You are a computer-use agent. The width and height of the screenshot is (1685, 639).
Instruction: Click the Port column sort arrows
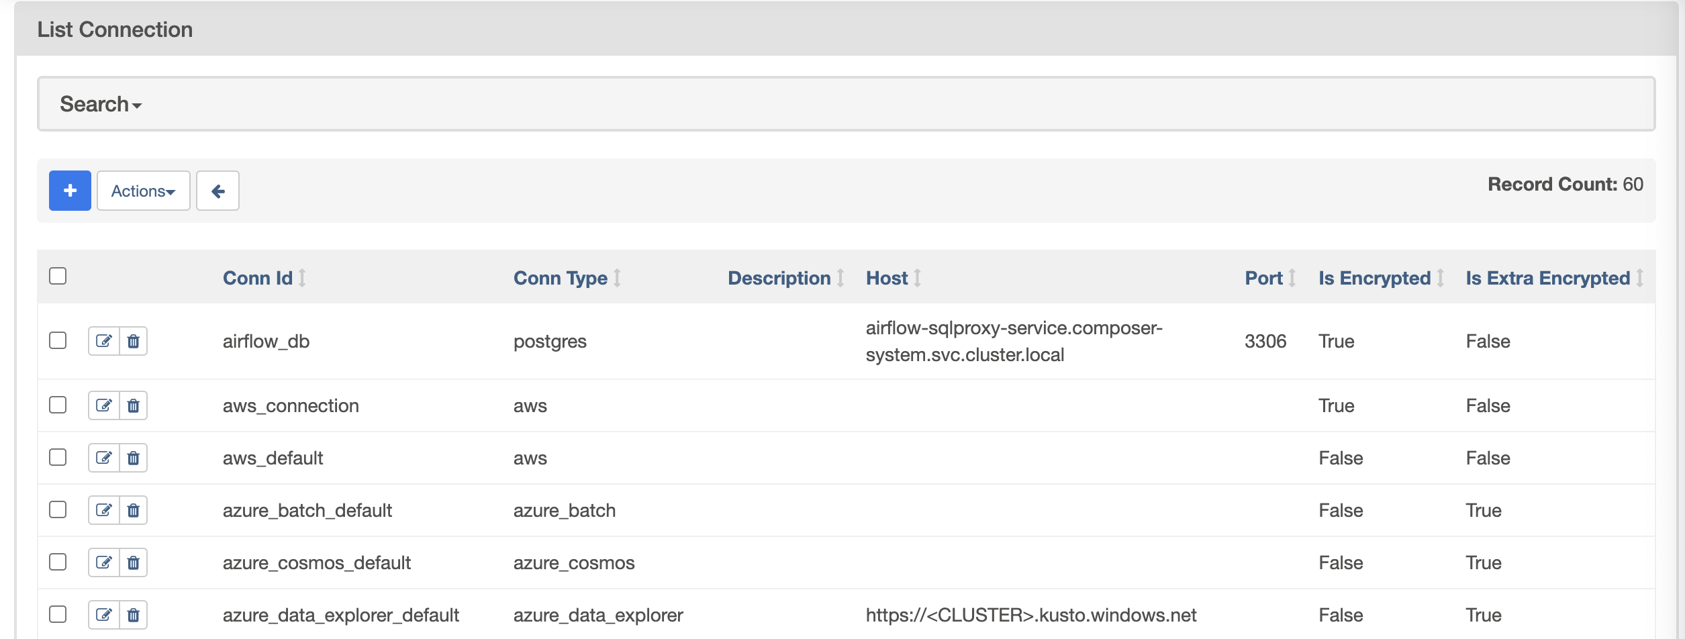click(x=1292, y=278)
